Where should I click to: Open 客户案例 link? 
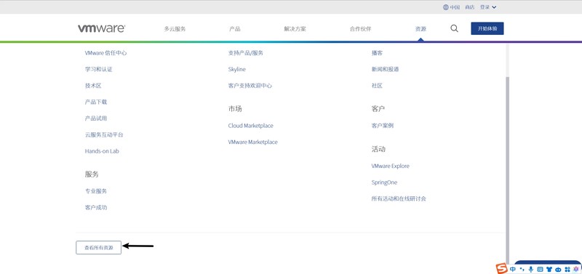coord(383,126)
